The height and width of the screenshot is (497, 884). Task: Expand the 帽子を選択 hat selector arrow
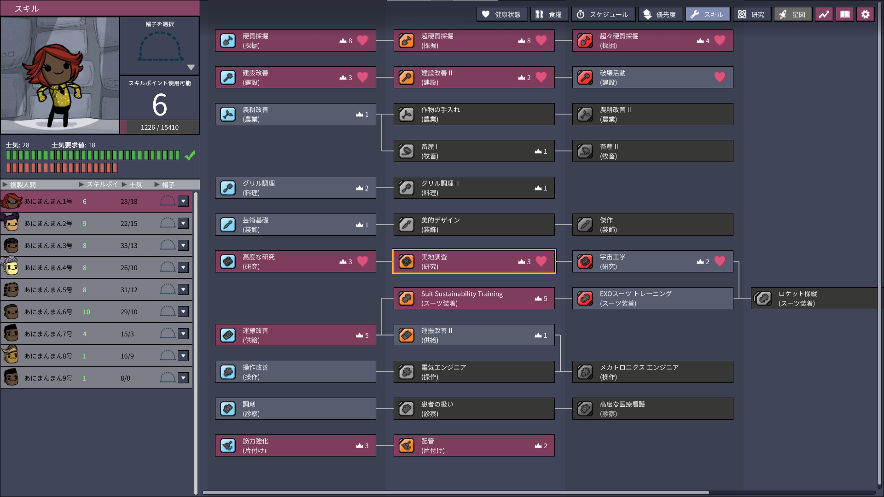191,67
